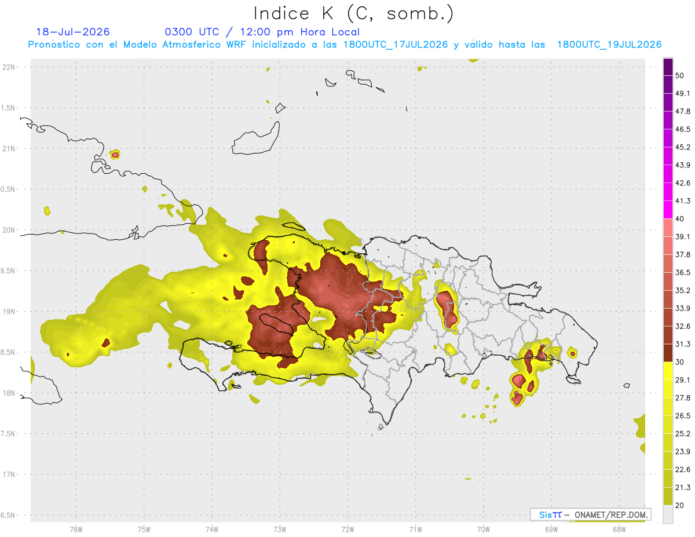The width and height of the screenshot is (695, 537).
Task: Pick the "37.8" value on the color scale
Action: point(683,255)
